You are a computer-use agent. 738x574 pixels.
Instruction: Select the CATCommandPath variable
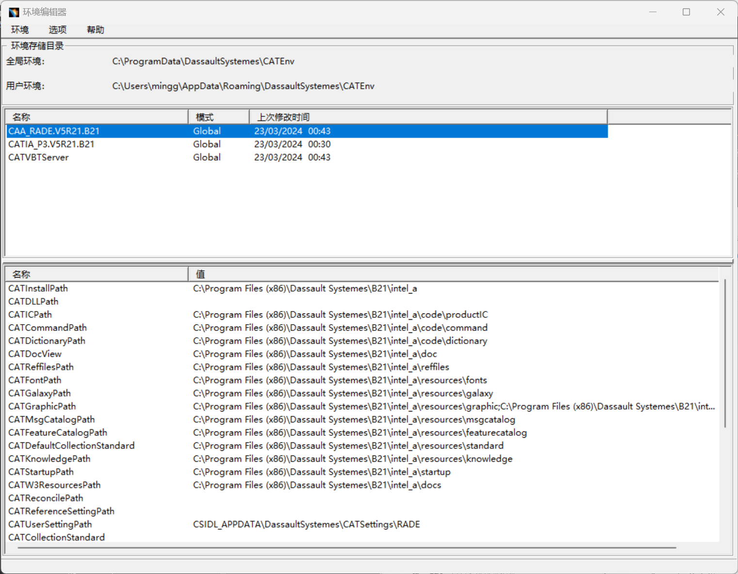pos(47,328)
